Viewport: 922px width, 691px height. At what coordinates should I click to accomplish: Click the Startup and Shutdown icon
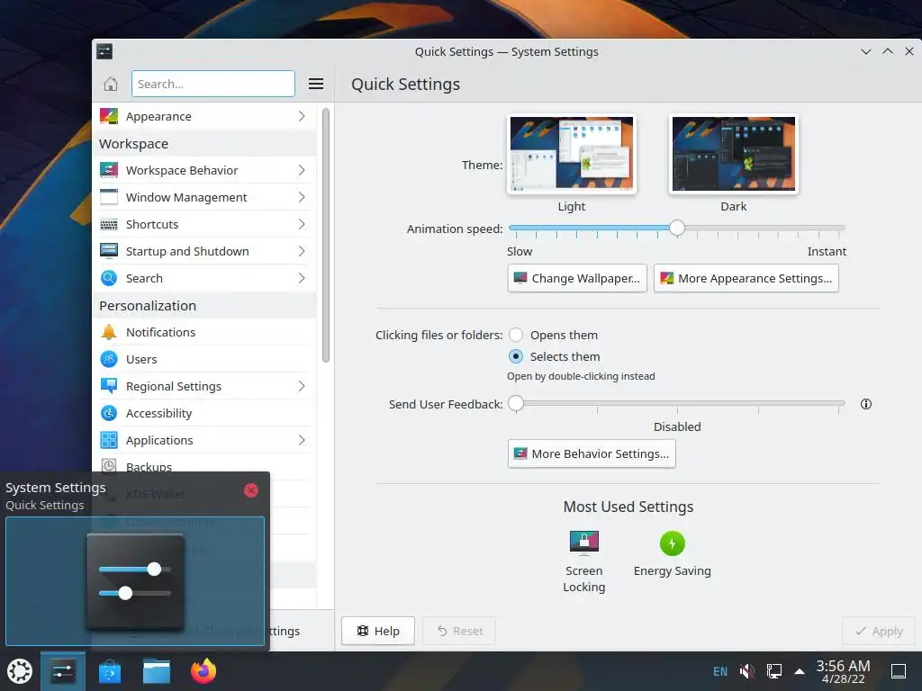[x=109, y=252]
